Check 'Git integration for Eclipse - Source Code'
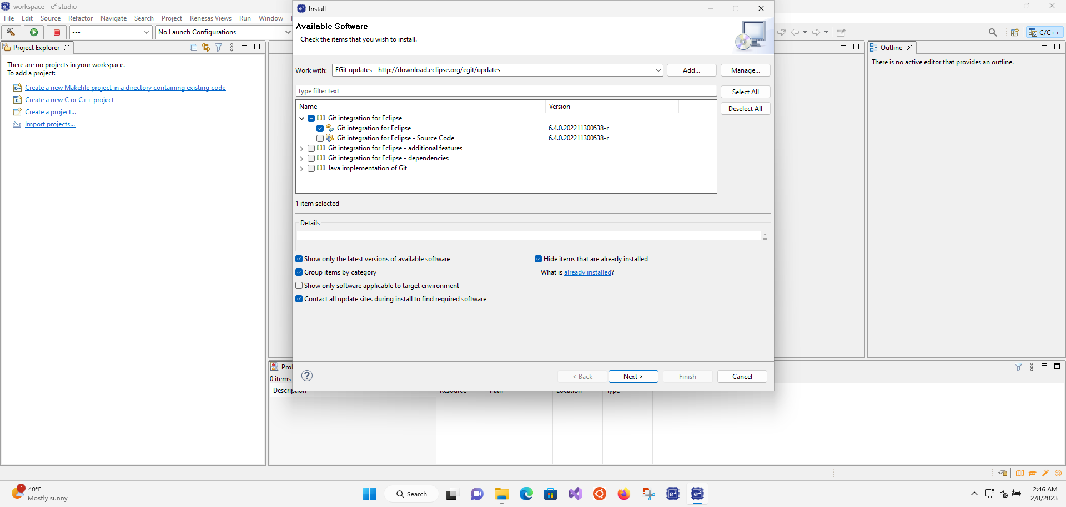This screenshot has width=1066, height=507. tap(320, 138)
